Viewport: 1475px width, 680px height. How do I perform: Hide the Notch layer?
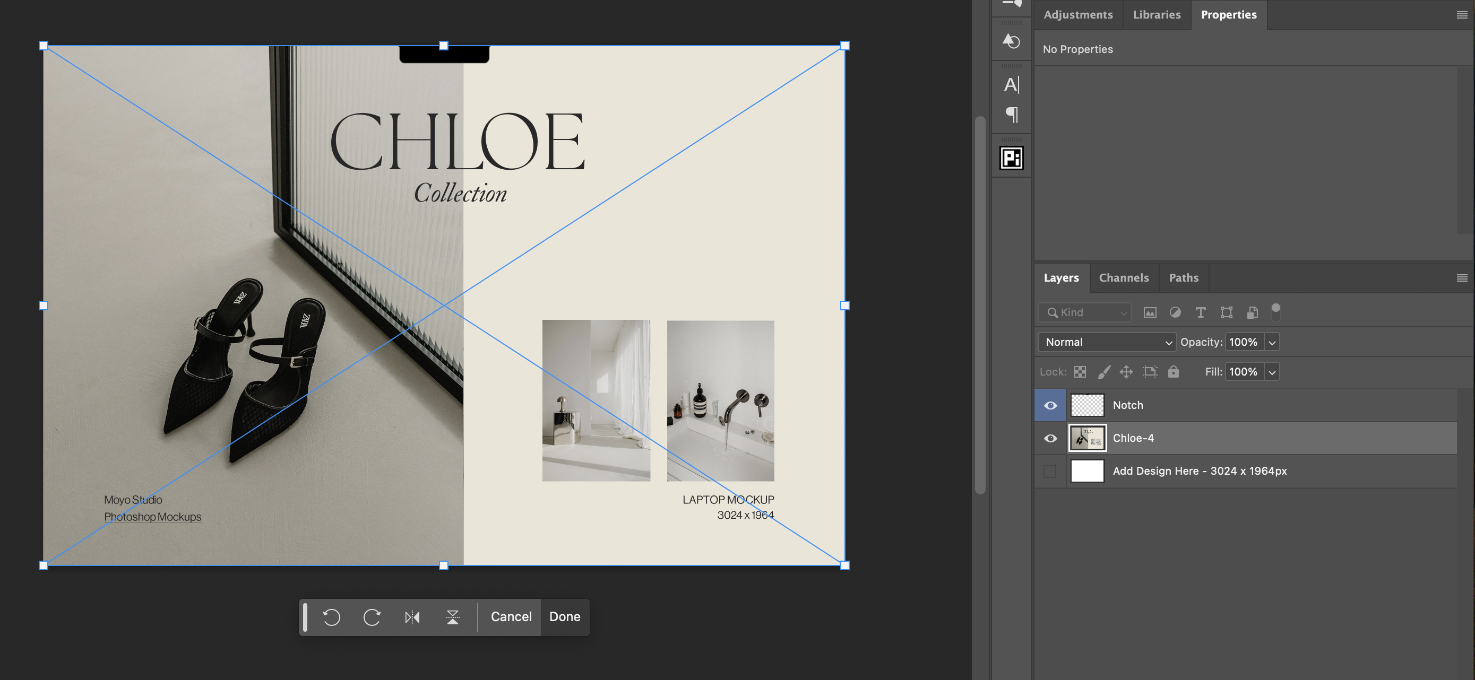(x=1050, y=405)
